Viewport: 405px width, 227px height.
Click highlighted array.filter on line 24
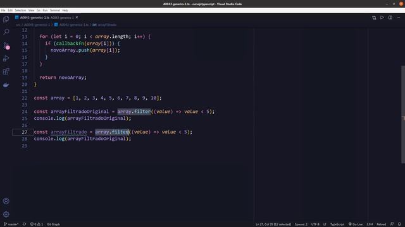(134, 112)
